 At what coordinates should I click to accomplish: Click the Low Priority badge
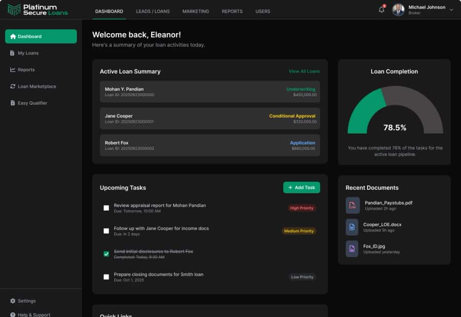coord(302,277)
